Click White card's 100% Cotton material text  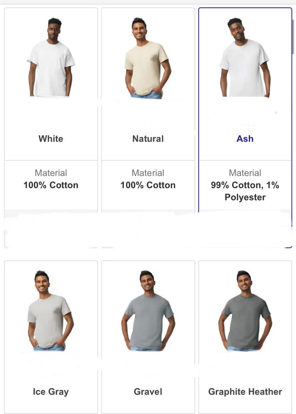(x=51, y=185)
